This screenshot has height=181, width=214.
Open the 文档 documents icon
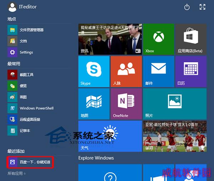[x=12, y=41]
